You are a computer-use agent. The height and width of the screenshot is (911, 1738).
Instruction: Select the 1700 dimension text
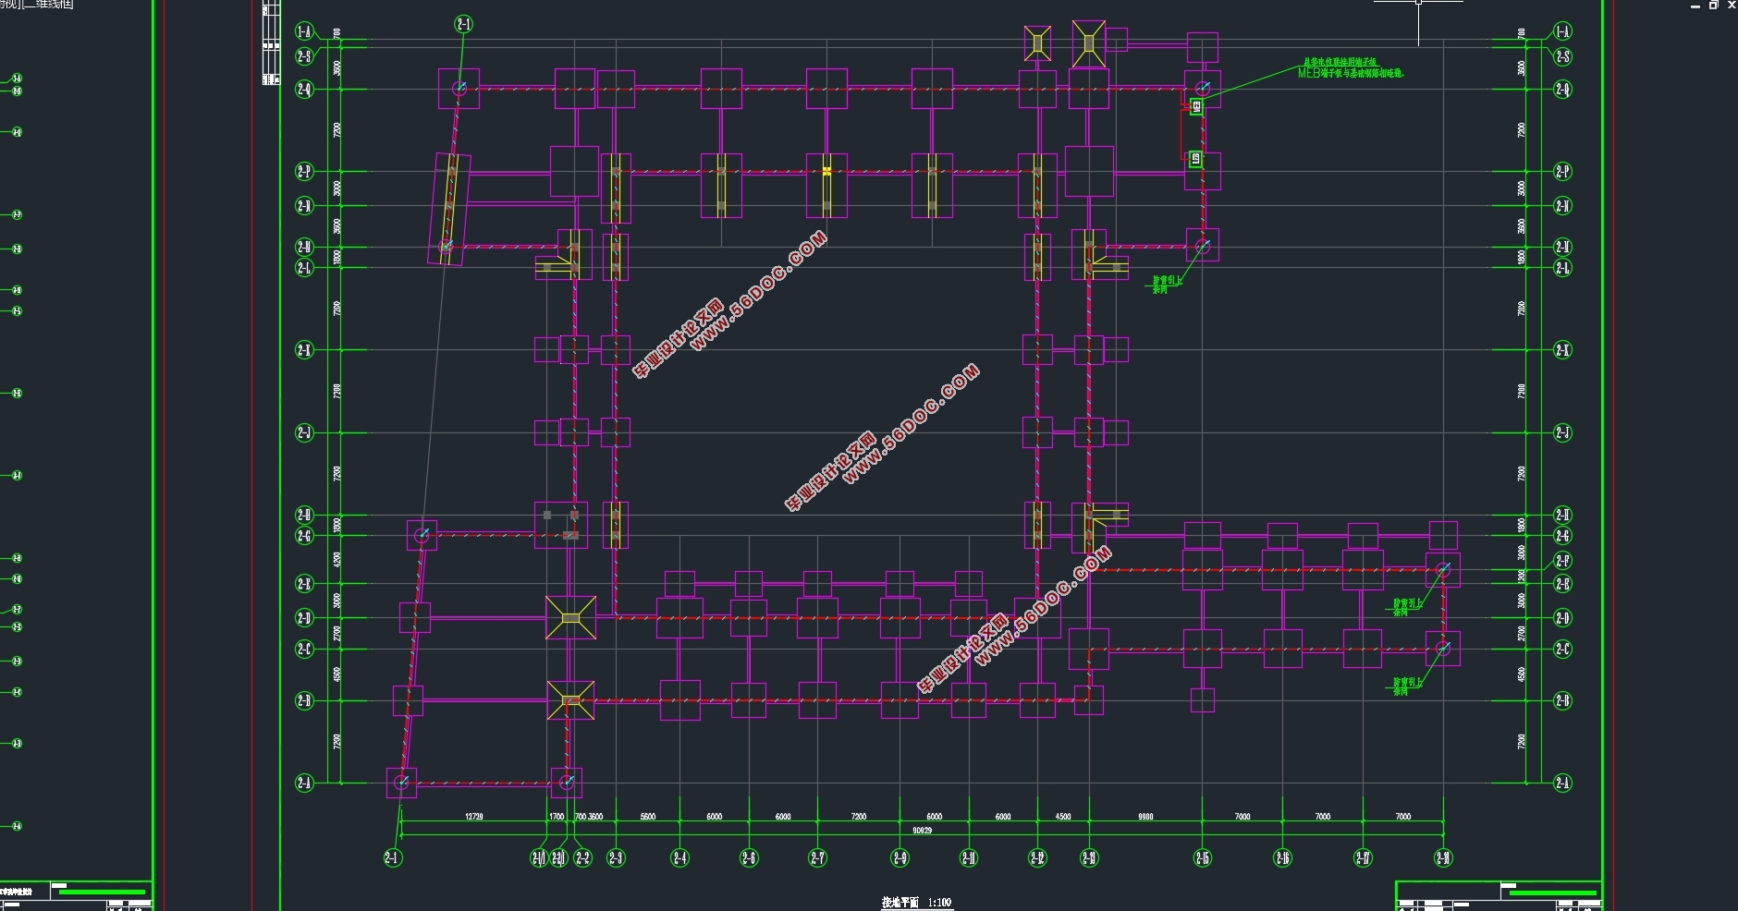(557, 817)
